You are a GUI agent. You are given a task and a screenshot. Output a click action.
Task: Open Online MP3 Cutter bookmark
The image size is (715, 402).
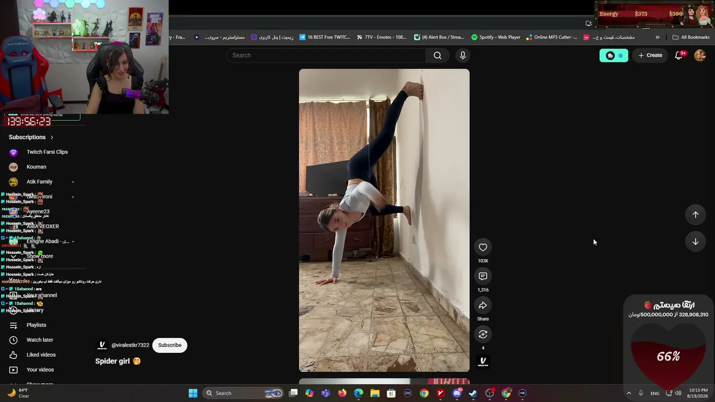pos(551,37)
